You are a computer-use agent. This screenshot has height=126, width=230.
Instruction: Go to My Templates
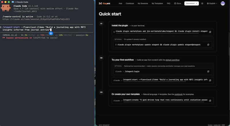pos(157,3)
